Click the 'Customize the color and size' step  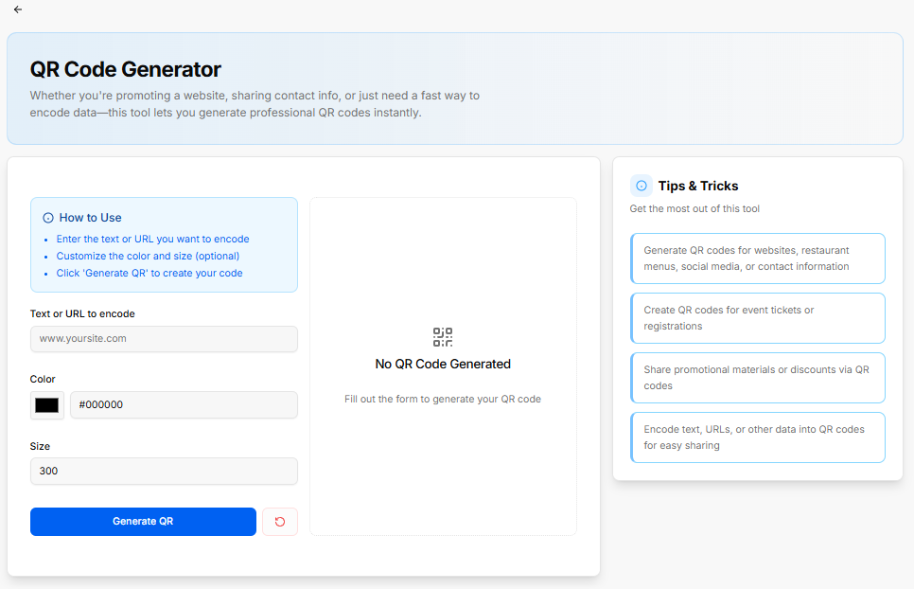[x=148, y=256]
